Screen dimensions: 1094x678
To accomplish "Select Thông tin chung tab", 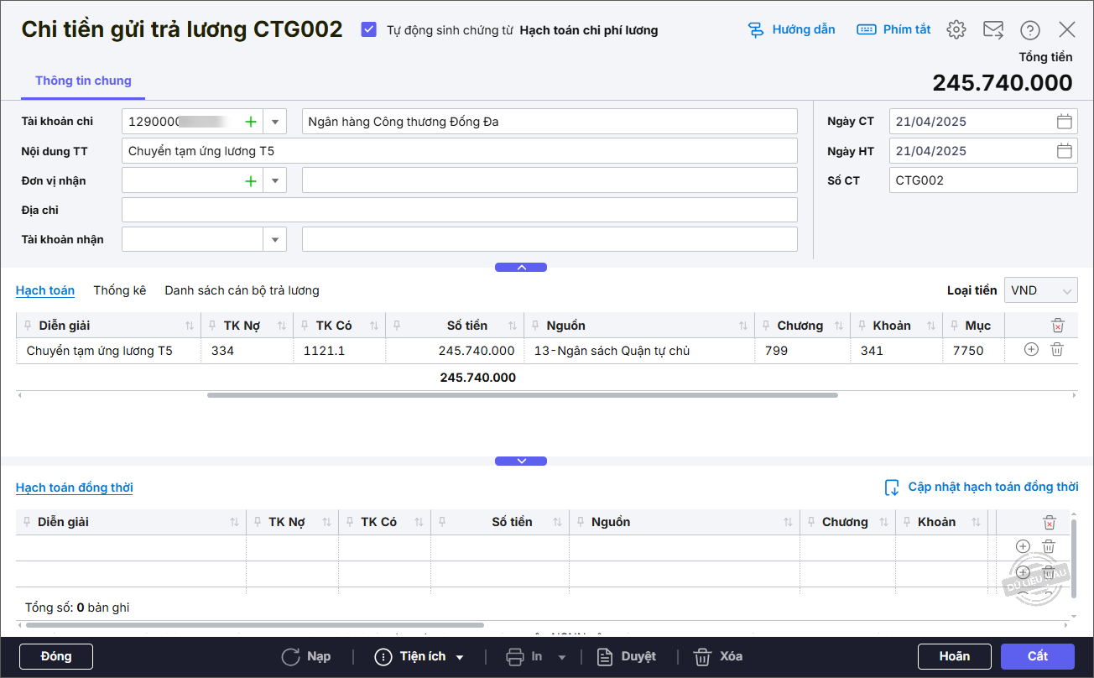I will [x=83, y=81].
